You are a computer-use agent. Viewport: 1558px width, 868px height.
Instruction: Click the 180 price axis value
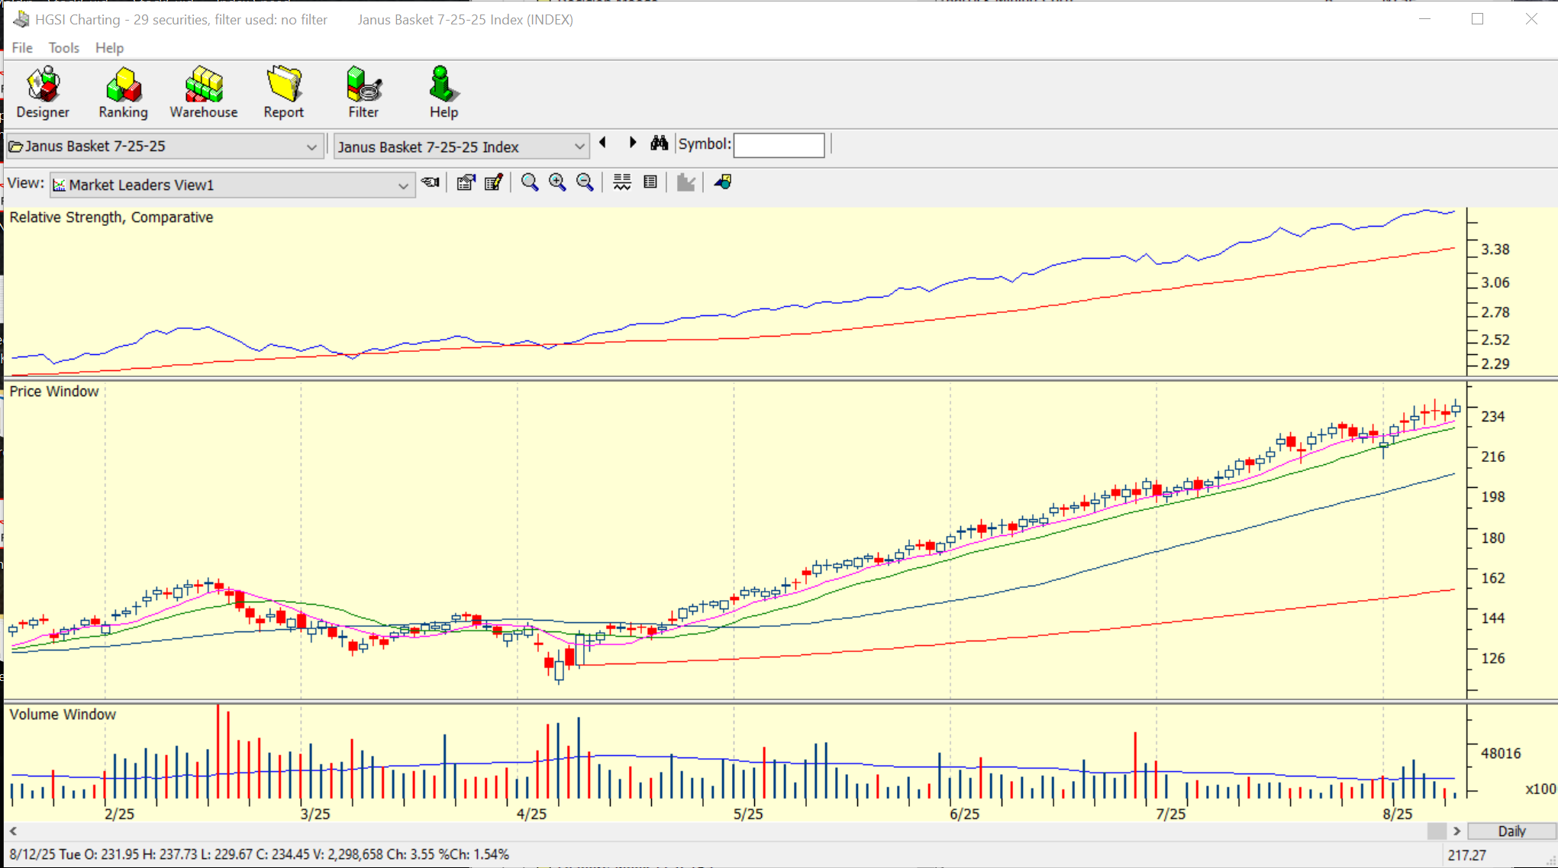[x=1493, y=538]
